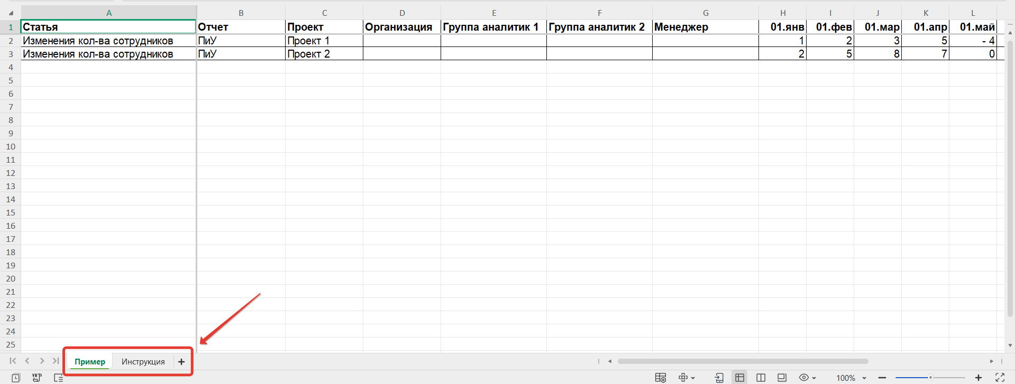Open sheet settings table-gear icon
Screen dimensions: 1015x384
(661, 378)
